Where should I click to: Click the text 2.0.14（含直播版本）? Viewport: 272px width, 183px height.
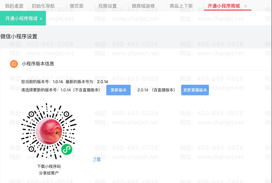156,90
